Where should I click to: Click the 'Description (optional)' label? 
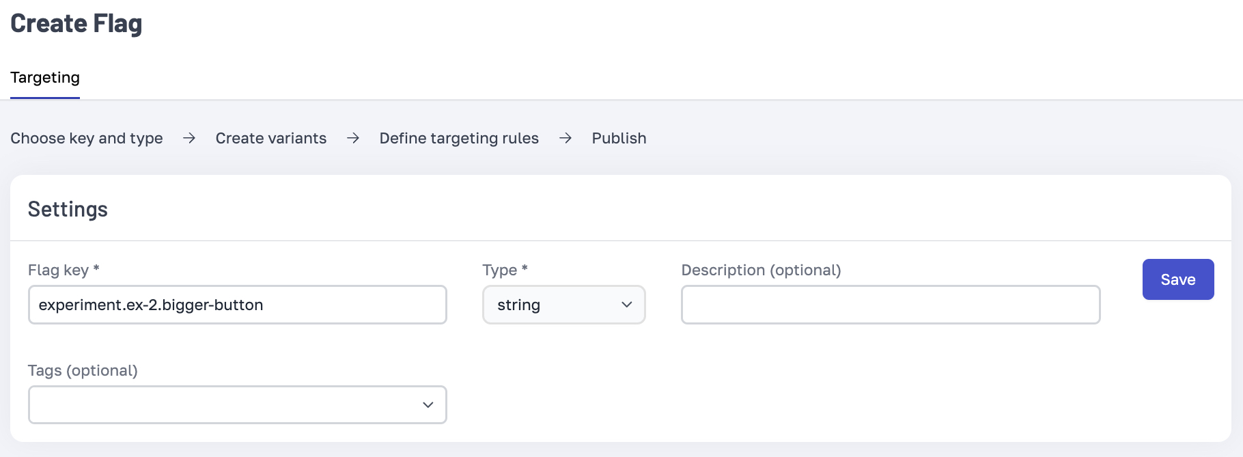tap(761, 271)
